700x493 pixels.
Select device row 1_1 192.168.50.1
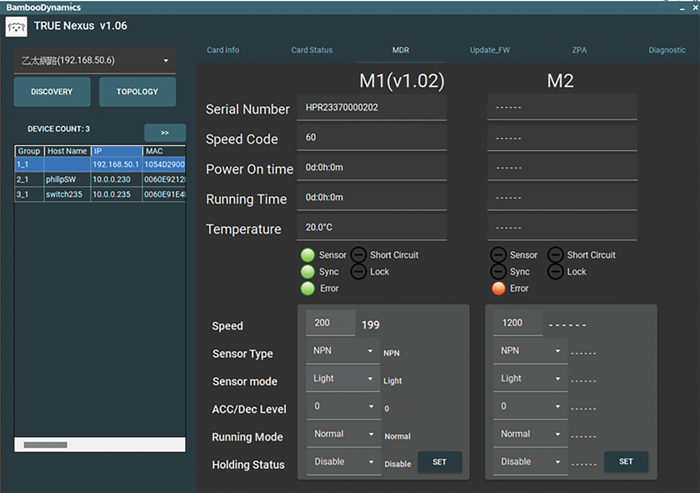(x=100, y=165)
